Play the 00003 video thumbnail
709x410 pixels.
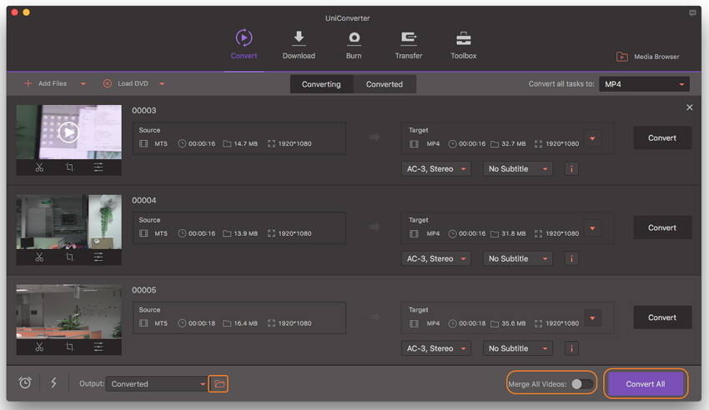coord(68,132)
